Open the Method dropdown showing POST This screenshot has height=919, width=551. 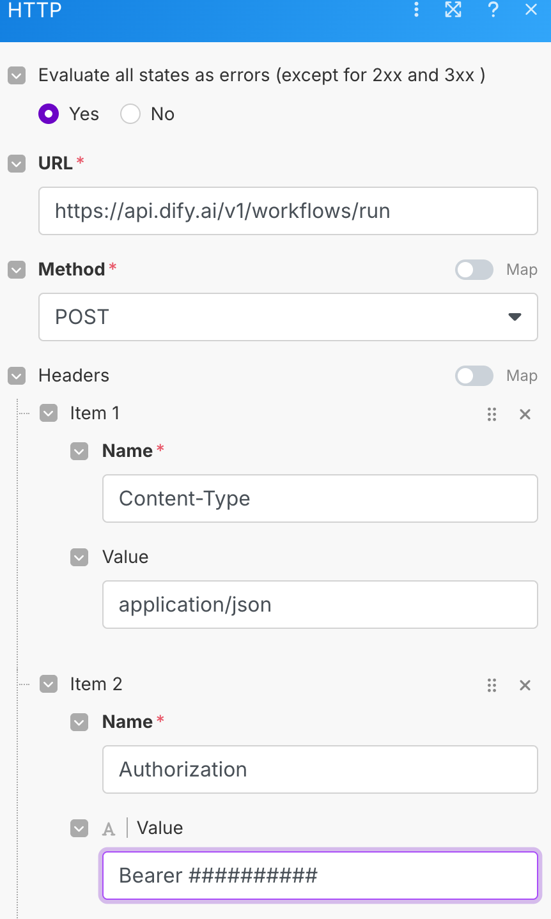tap(288, 317)
